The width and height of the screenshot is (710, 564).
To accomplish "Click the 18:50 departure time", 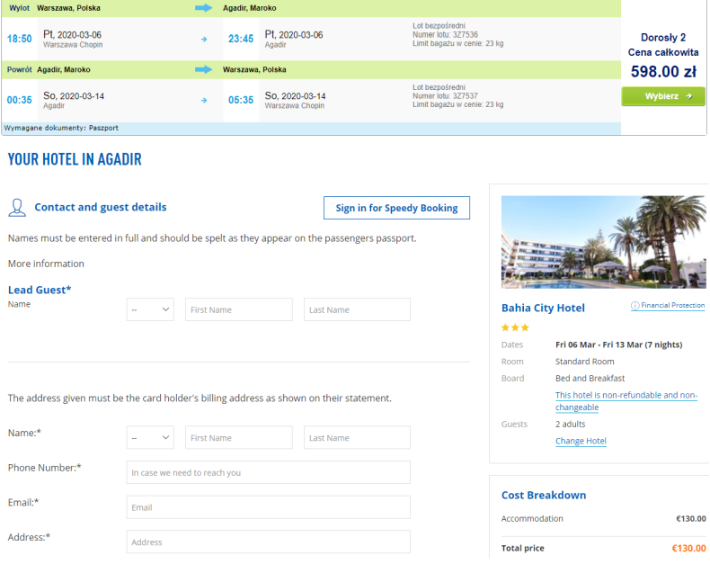I will click(20, 39).
